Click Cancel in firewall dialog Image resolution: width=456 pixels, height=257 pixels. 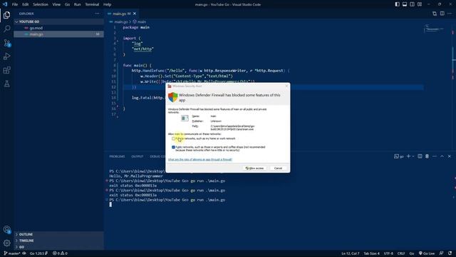tap(278, 168)
